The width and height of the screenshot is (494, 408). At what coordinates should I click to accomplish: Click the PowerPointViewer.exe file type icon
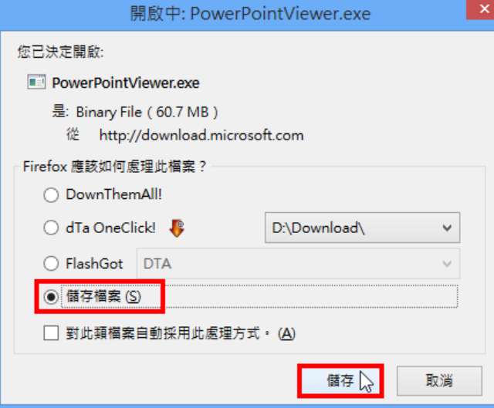pos(36,83)
